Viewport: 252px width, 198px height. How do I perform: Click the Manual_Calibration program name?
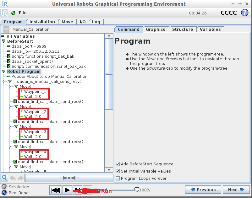31,29
